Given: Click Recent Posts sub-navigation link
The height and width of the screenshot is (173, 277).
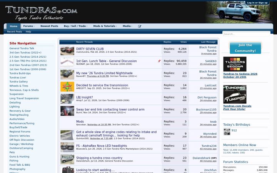Looking at the screenshot, I should pos(15,32).
